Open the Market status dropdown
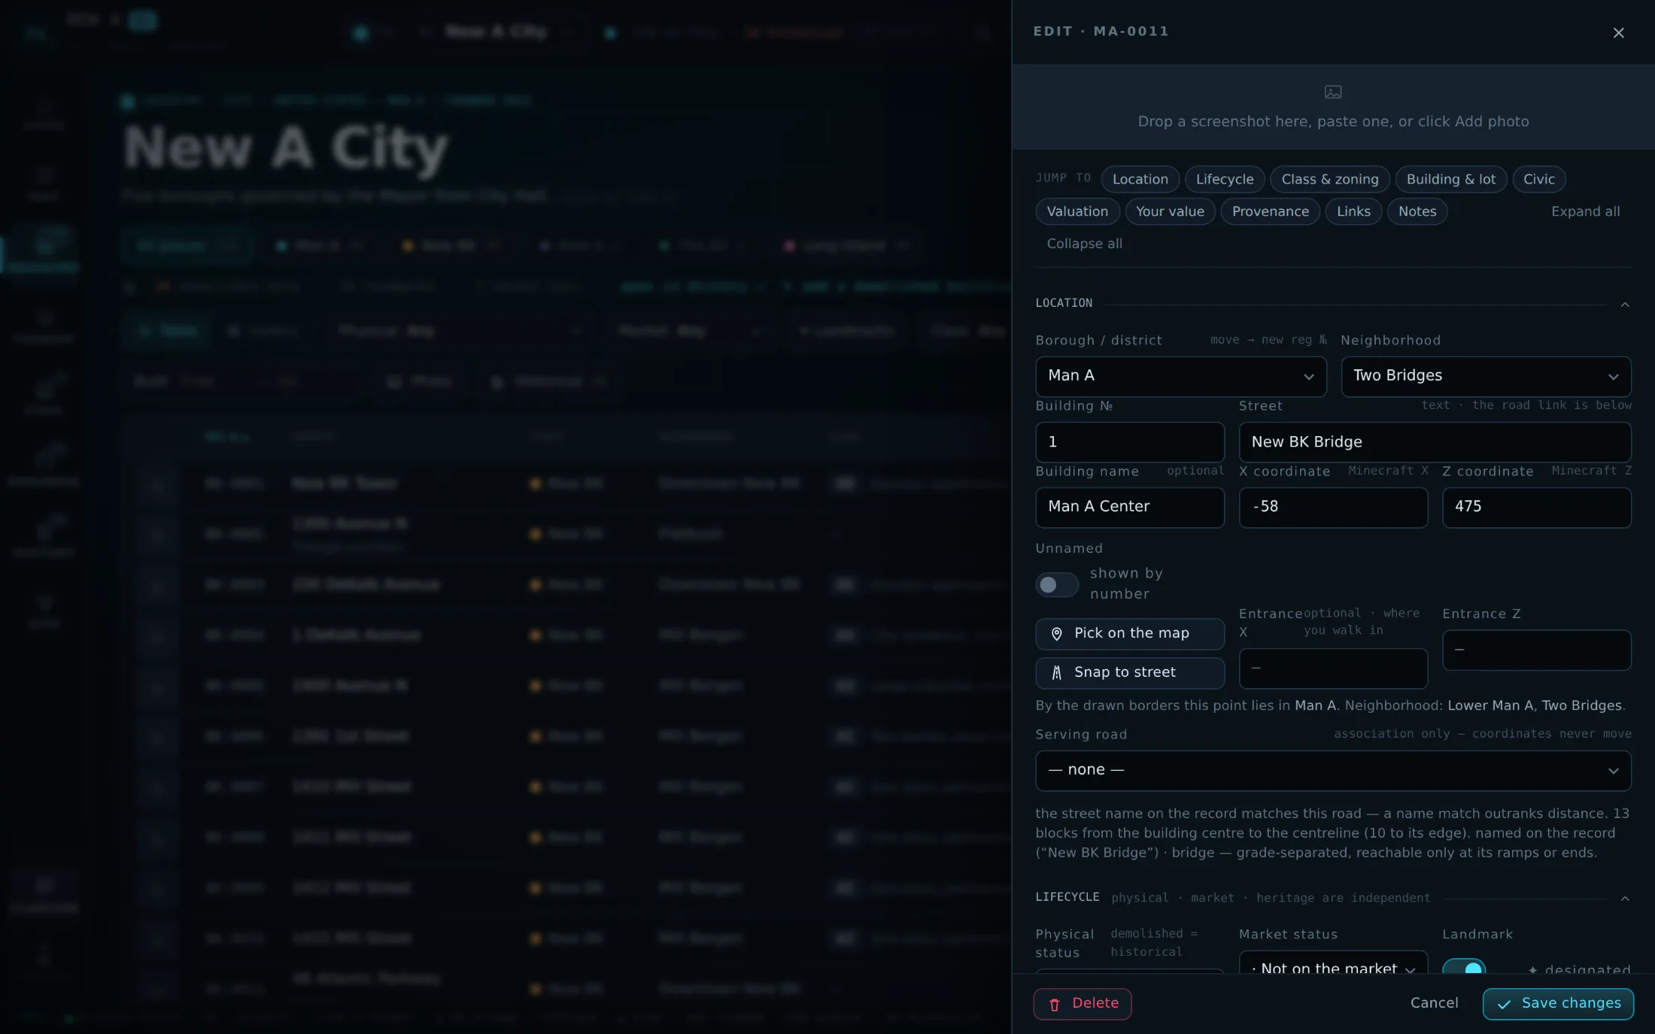 coord(1333,964)
